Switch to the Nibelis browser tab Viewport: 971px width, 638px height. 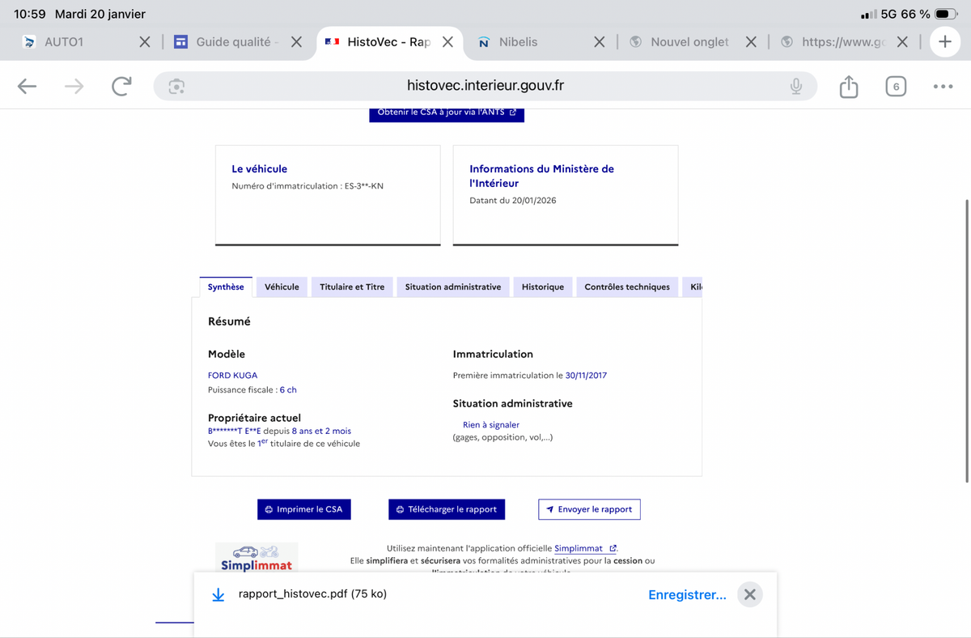[518, 42]
